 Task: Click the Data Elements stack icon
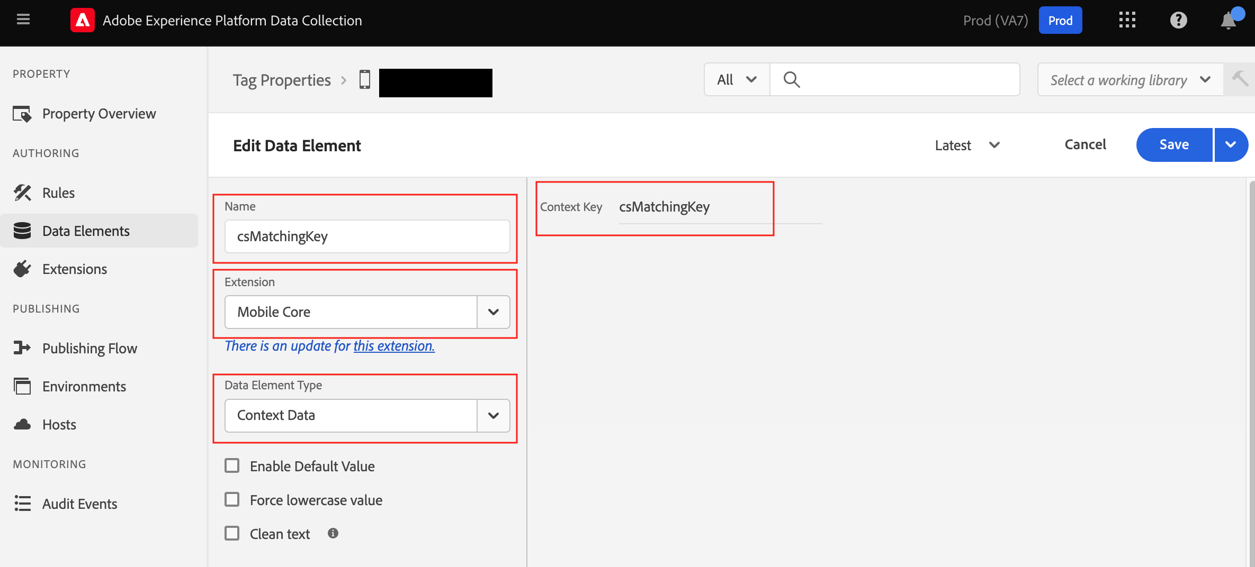(22, 231)
